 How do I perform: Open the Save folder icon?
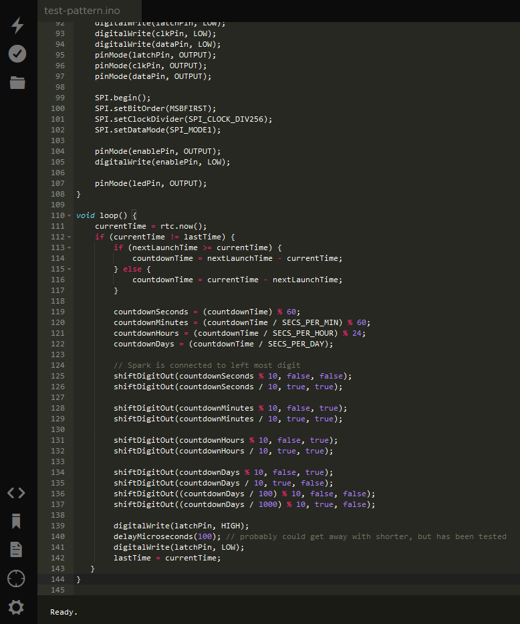[17, 82]
